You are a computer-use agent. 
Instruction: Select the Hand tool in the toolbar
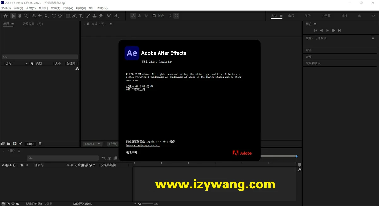[x=20, y=16]
